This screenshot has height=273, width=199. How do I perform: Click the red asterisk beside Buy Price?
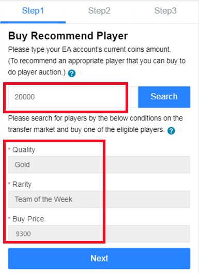(9, 218)
